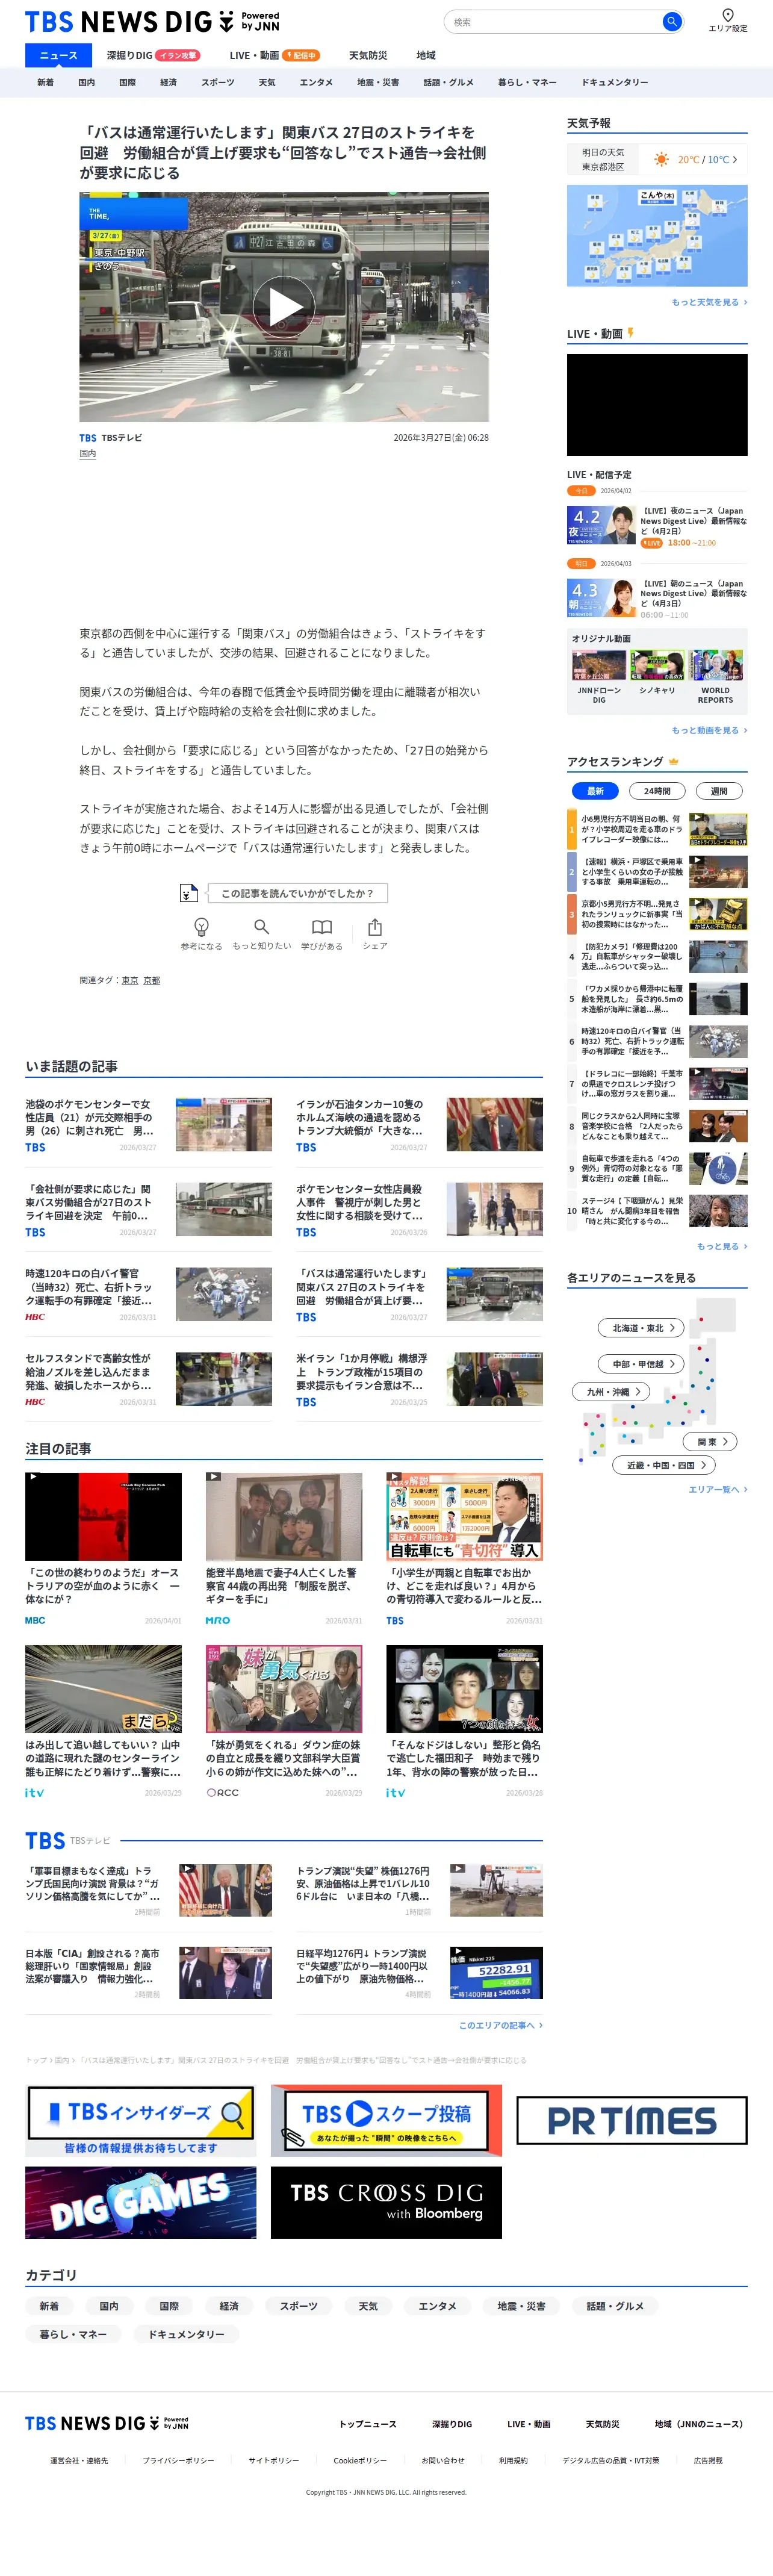This screenshot has height=2576, width=773.
Task: Open the TBSインサイダーズ banner
Action: point(140,2120)
